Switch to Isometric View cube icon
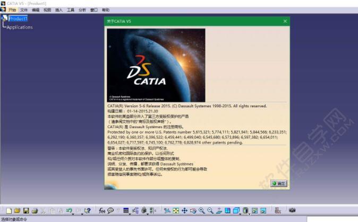Viewport: 358px width, 222px height. coord(236,210)
